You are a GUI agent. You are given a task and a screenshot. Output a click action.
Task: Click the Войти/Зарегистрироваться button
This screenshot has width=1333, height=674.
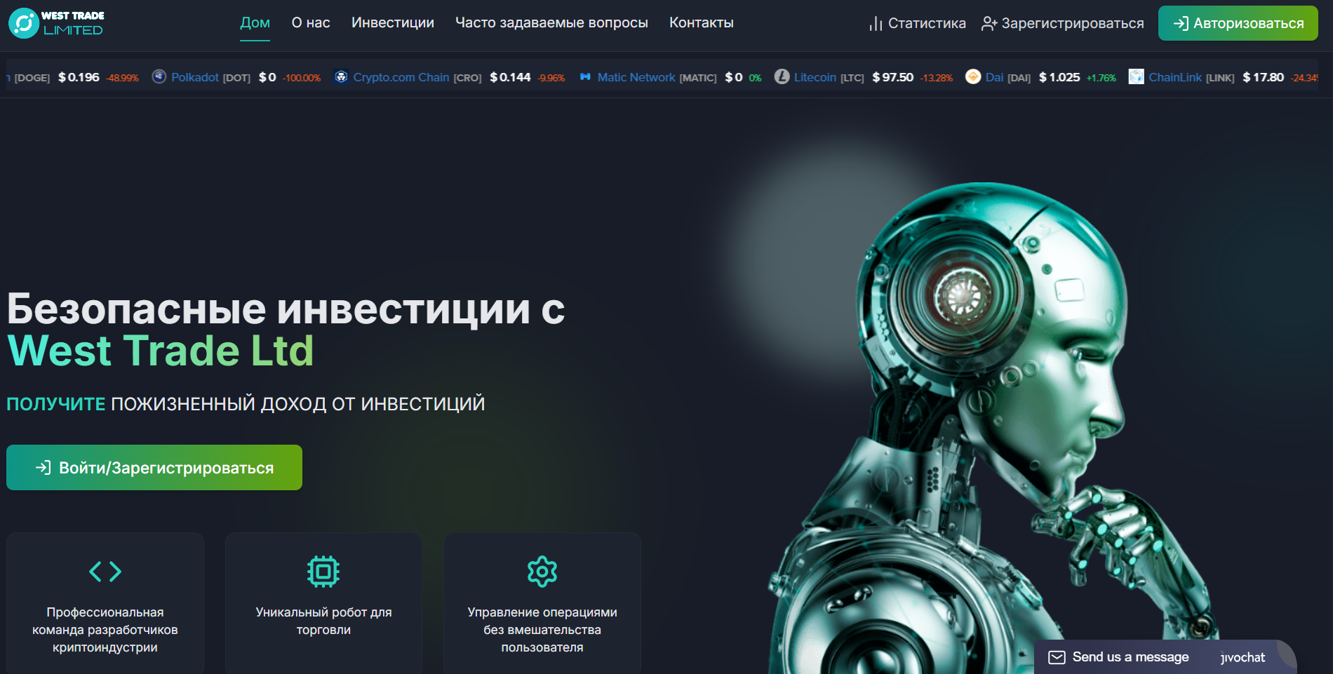click(x=154, y=467)
